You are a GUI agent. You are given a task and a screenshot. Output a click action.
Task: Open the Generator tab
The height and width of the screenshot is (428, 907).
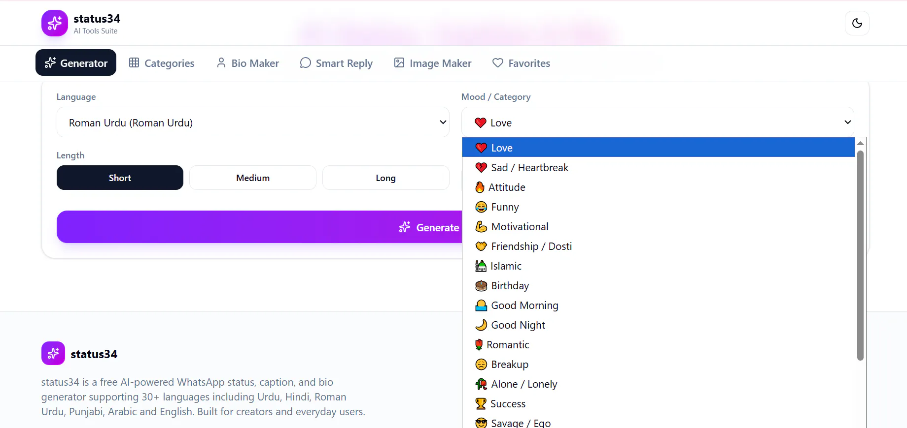coord(76,62)
